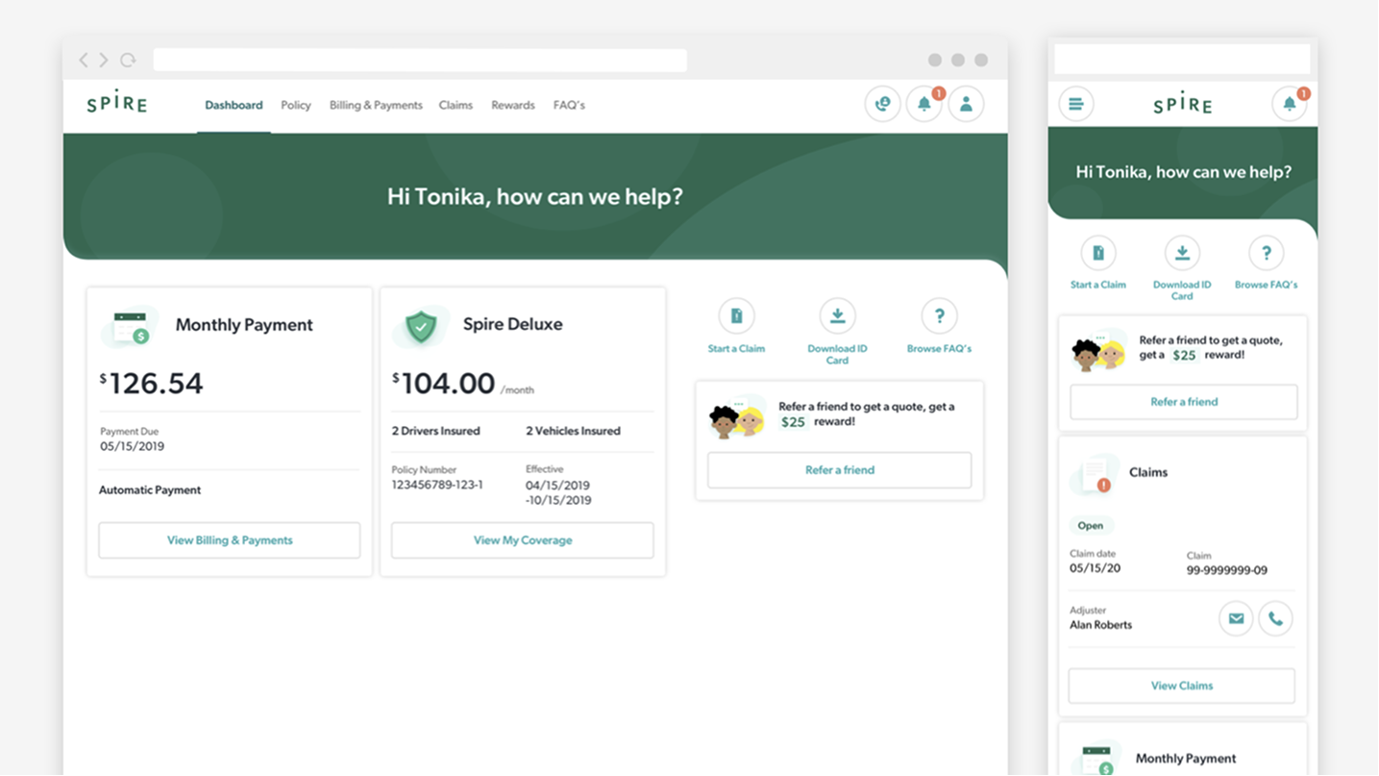This screenshot has width=1379, height=776.
Task: Click the browser reload icon
Action: [128, 61]
